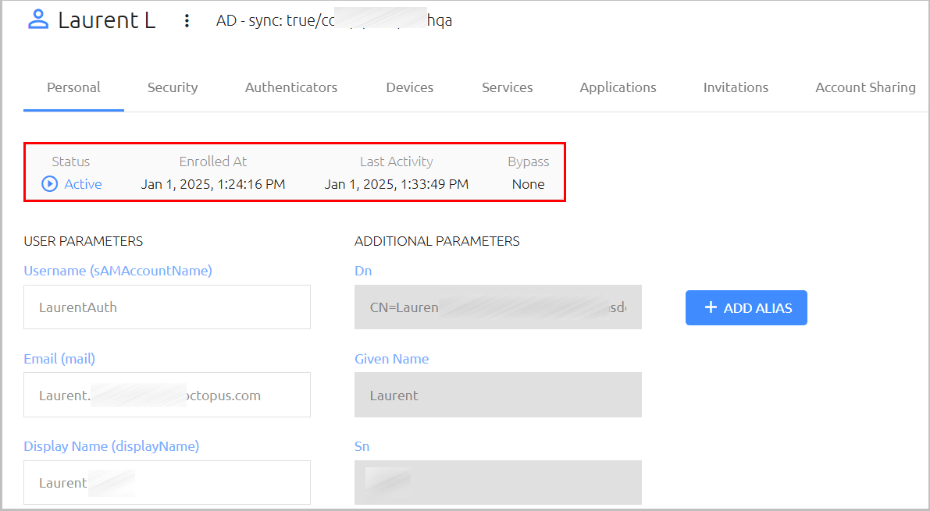This screenshot has height=511, width=930.
Task: Click into the Email (mail) field
Action: (x=166, y=395)
